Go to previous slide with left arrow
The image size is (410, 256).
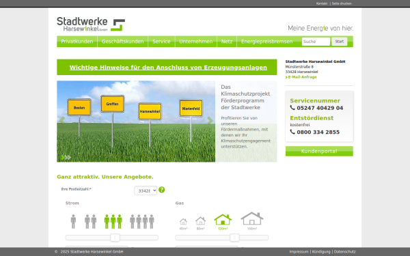coord(62,120)
